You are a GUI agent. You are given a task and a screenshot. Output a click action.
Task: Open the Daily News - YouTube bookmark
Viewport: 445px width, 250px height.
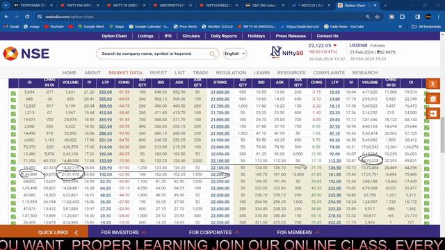coord(344,26)
